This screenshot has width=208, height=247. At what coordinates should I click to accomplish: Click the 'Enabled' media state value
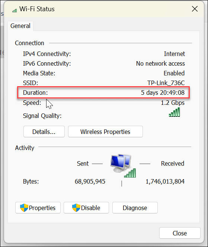[174, 73]
